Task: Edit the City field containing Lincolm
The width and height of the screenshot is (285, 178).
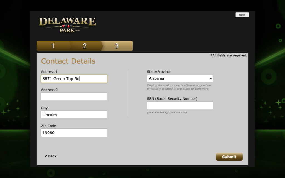Action: [74, 115]
